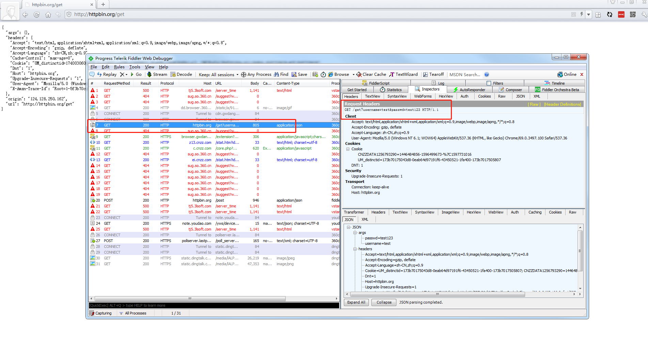
Task: Toggle Decode in Fiddler toolbar
Action: click(x=181, y=74)
